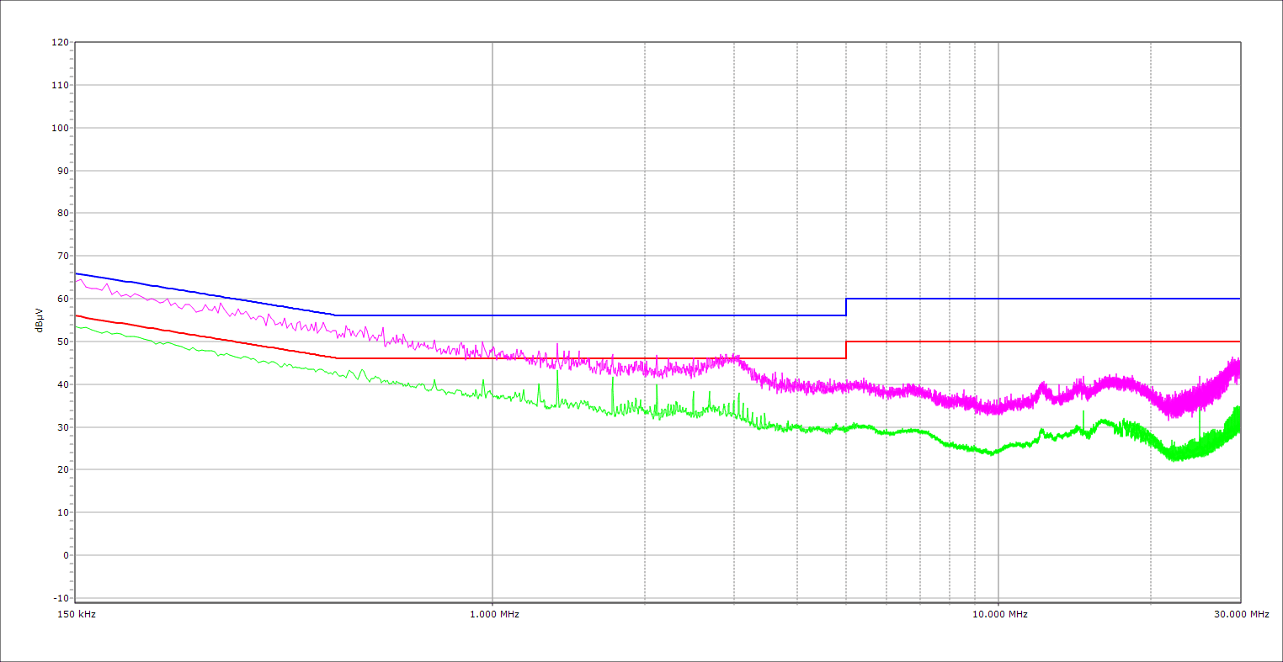Viewport: 1283px width, 662px height.
Task: Click the 120 y-axis tick label
Action: tap(59, 43)
